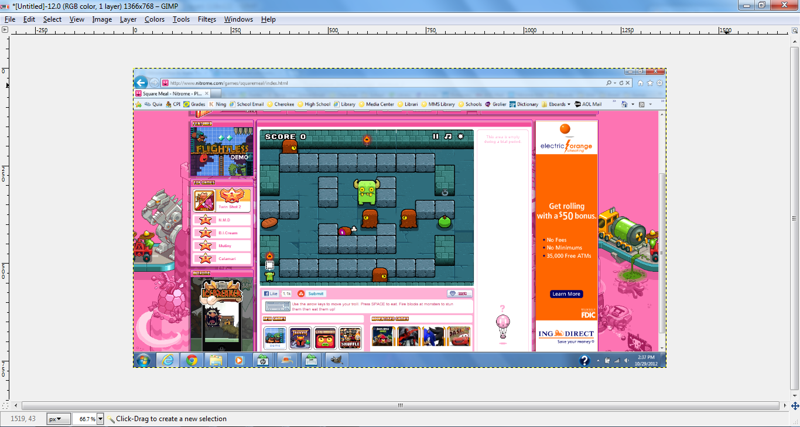Click the gear icon in the game header
Image resolution: width=800 pixels, height=427 pixels.
461,136
